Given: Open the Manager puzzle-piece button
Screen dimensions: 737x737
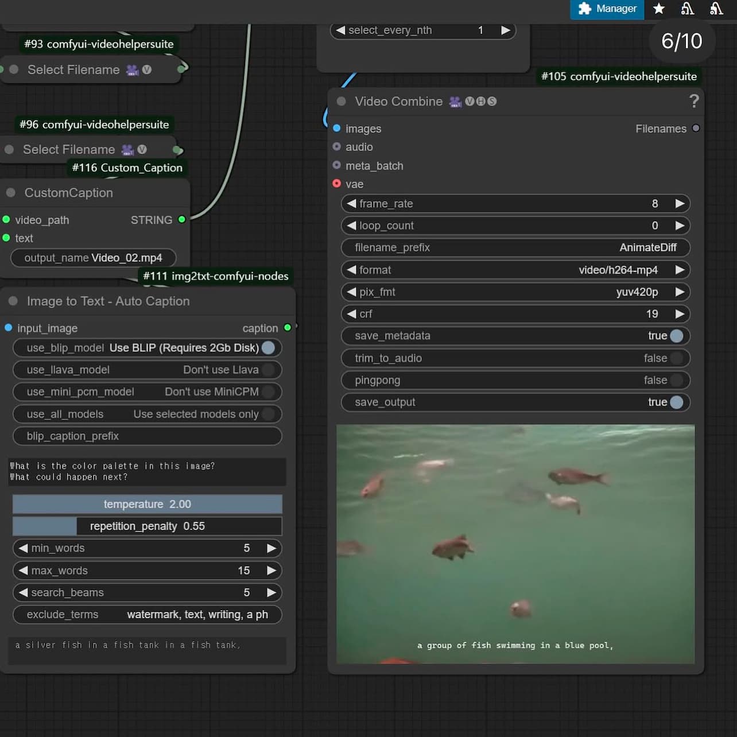Looking at the screenshot, I should 607,9.
